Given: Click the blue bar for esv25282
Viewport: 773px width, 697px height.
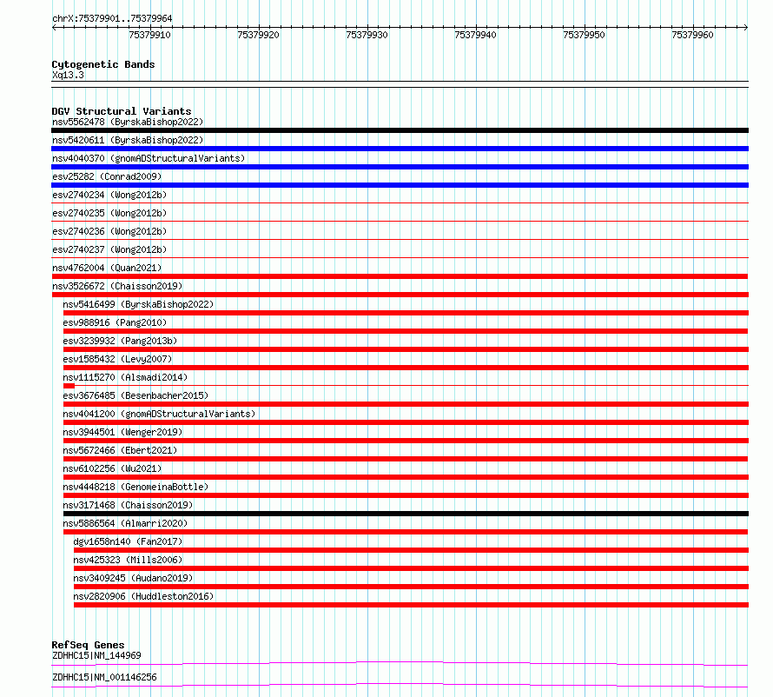Looking at the screenshot, I should pyautogui.click(x=400, y=185).
